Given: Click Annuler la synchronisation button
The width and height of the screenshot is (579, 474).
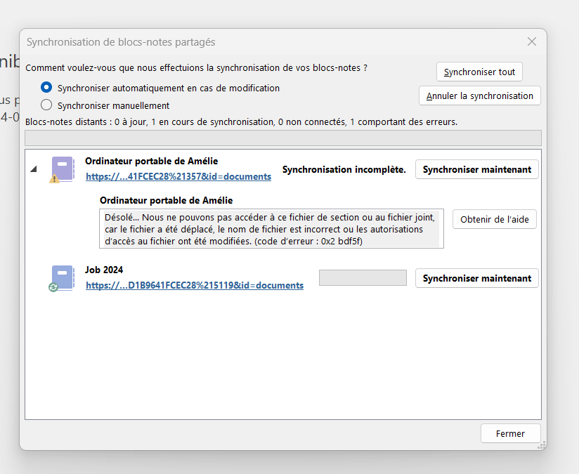Looking at the screenshot, I should 480,96.
